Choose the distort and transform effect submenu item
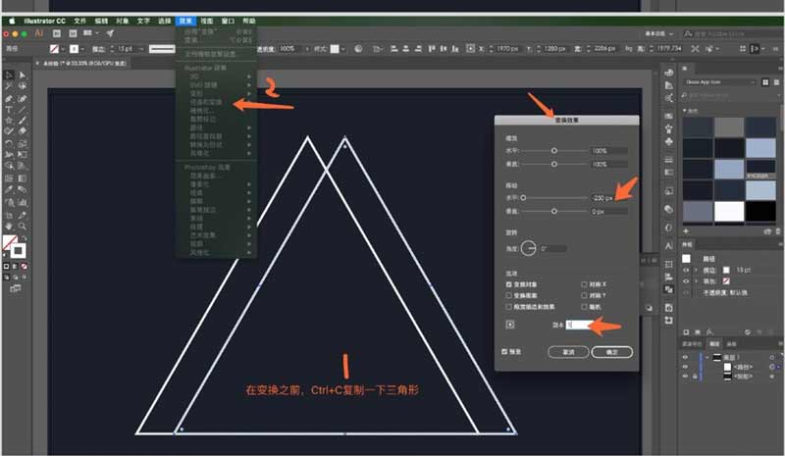 216,102
